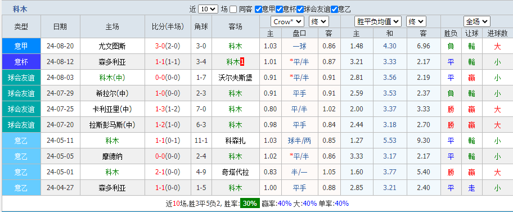
Task: Click the 意乙 tag on 24-05-11 row
Action: click(21, 141)
